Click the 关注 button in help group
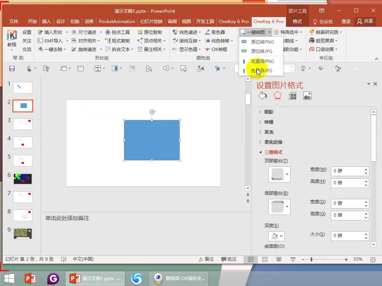This screenshot has width=382, height=286. click(x=27, y=41)
